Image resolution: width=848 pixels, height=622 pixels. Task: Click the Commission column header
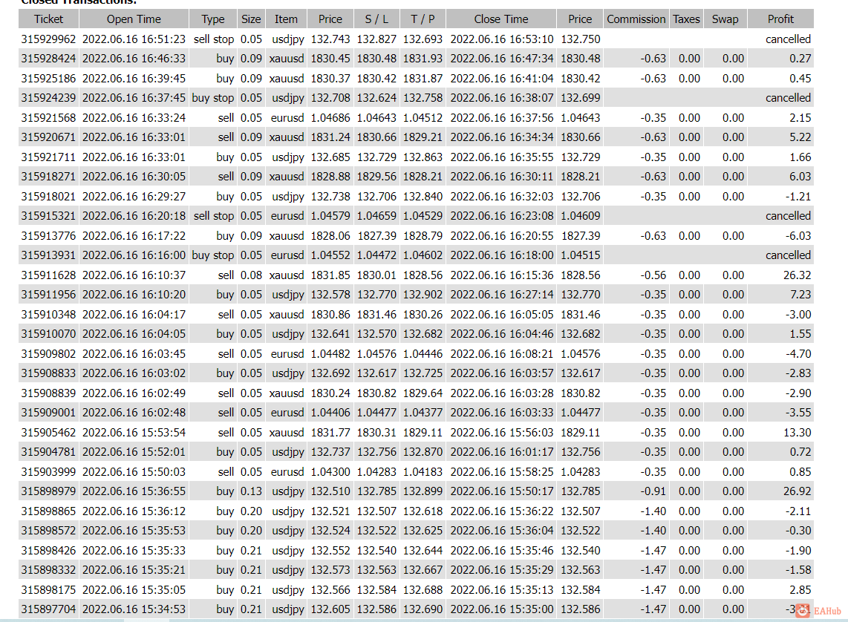click(x=636, y=19)
